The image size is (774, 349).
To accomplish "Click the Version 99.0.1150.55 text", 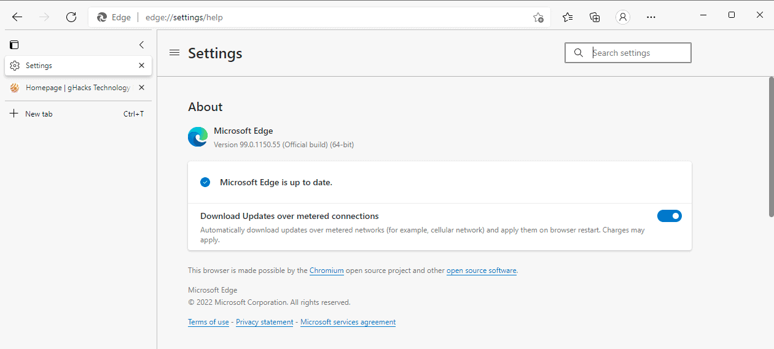I will click(x=284, y=145).
